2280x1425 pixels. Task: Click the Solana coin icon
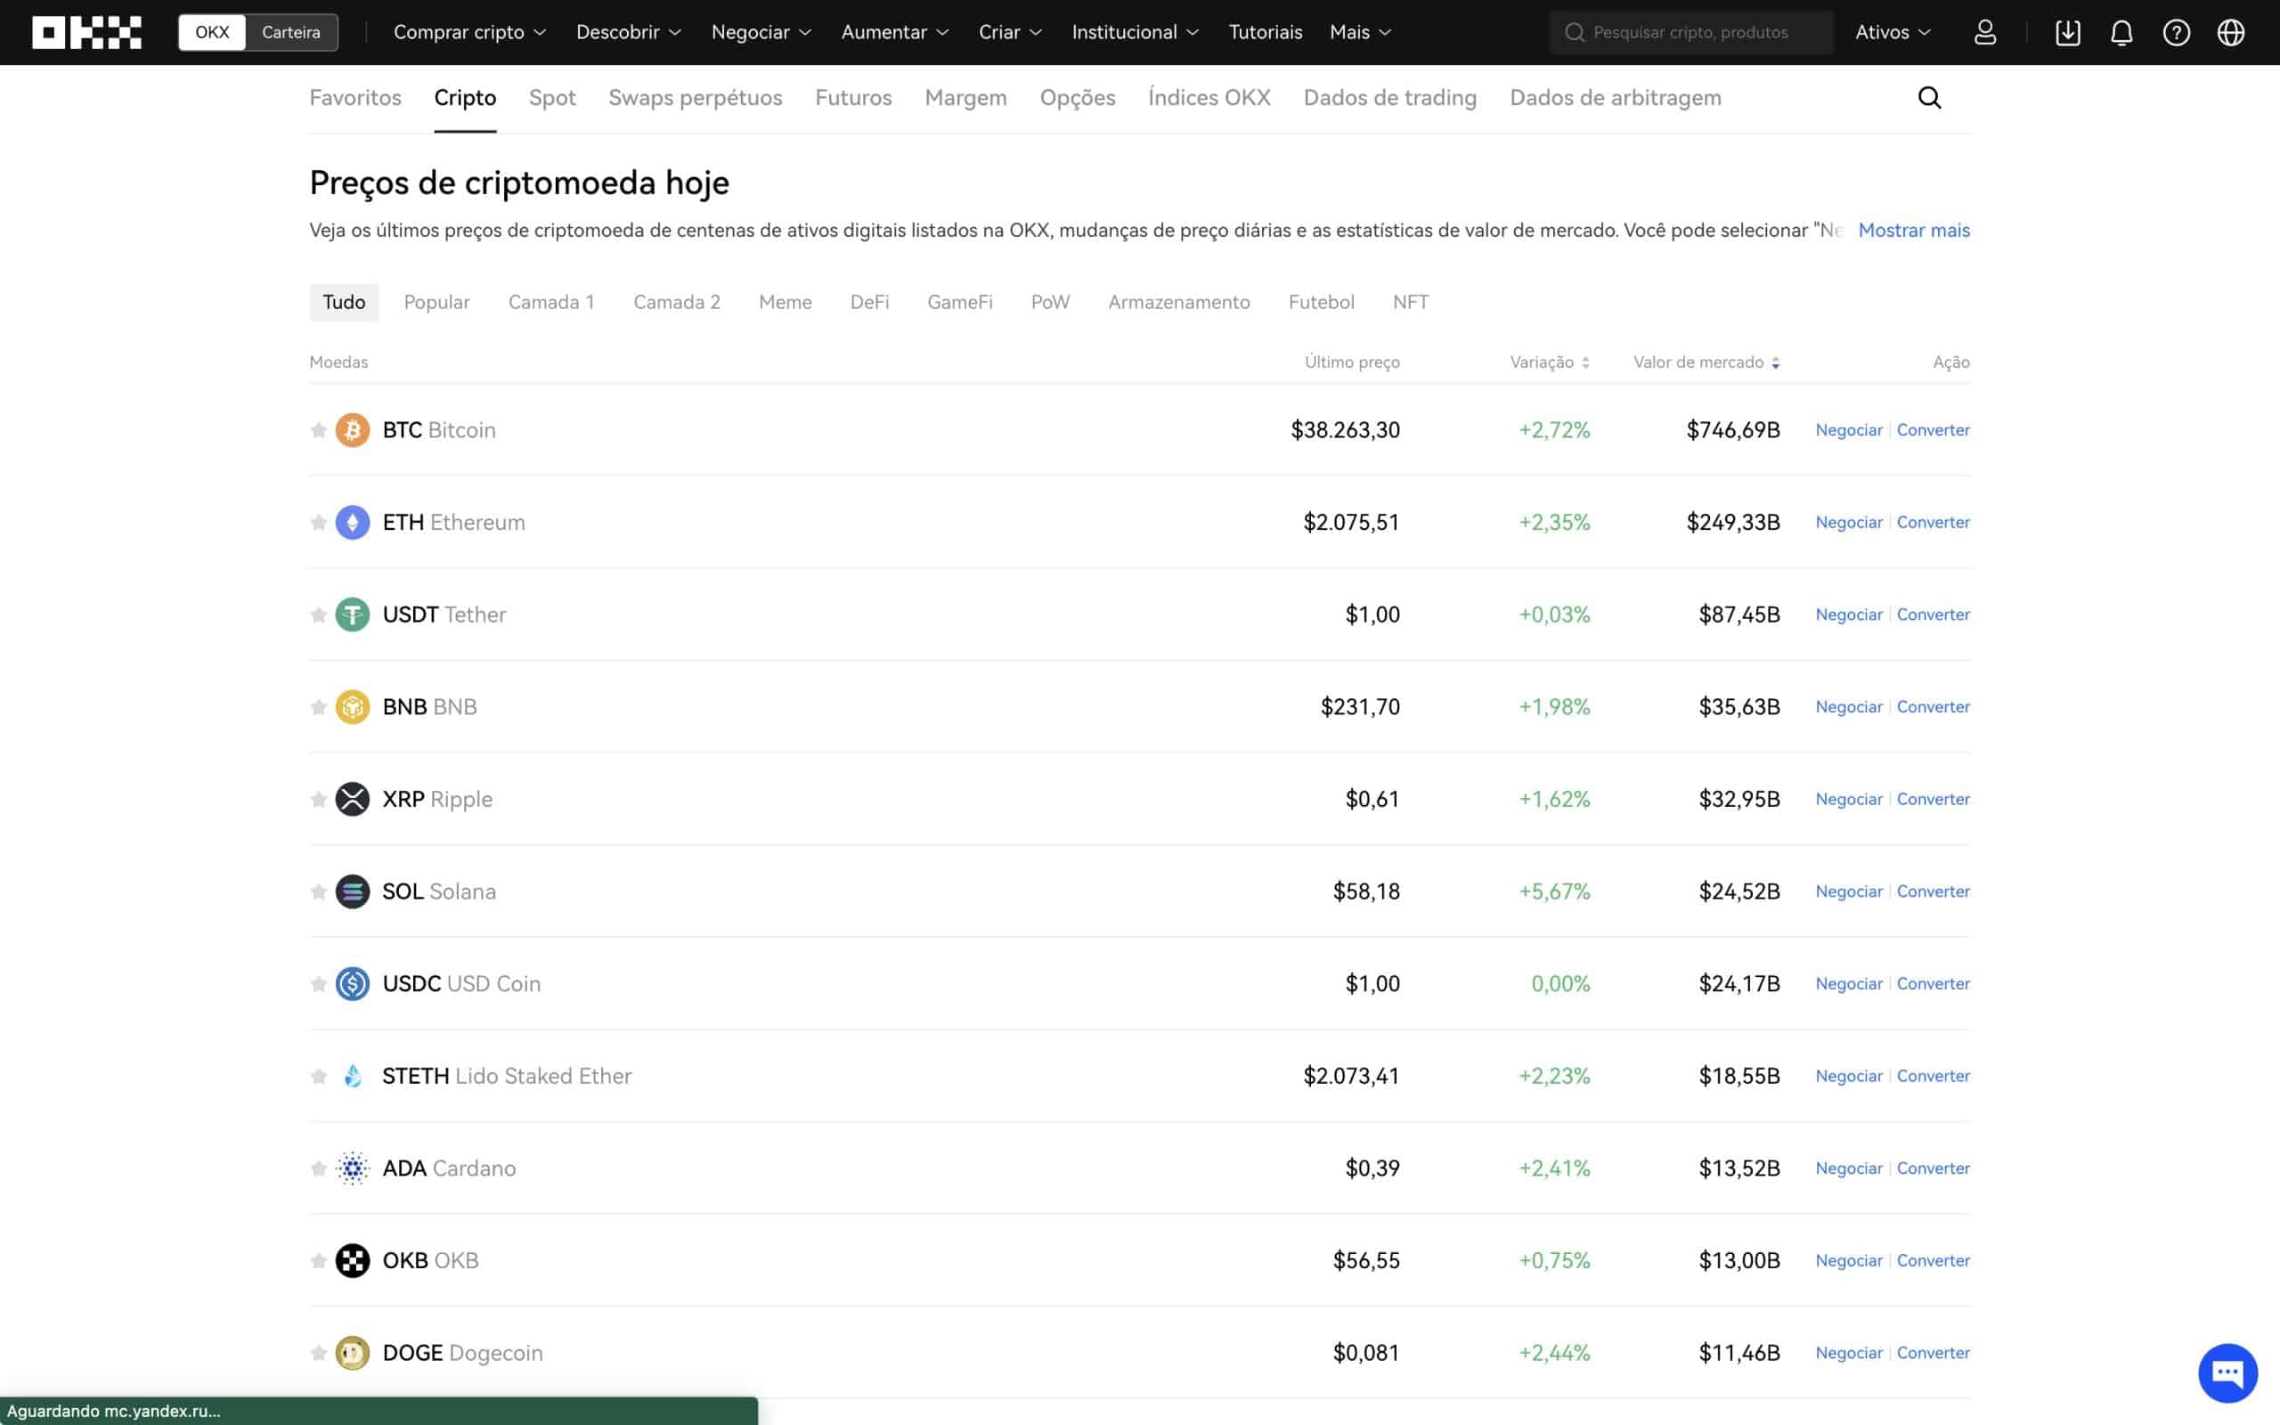[353, 892]
